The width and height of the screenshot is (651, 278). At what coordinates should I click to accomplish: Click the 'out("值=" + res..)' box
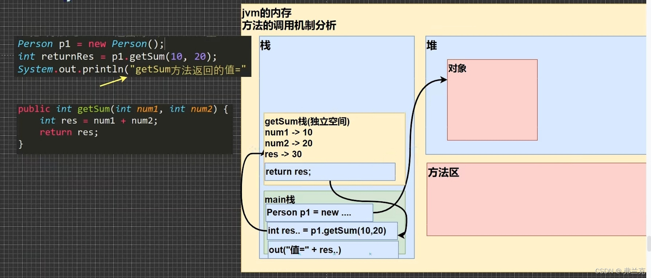[333, 250]
